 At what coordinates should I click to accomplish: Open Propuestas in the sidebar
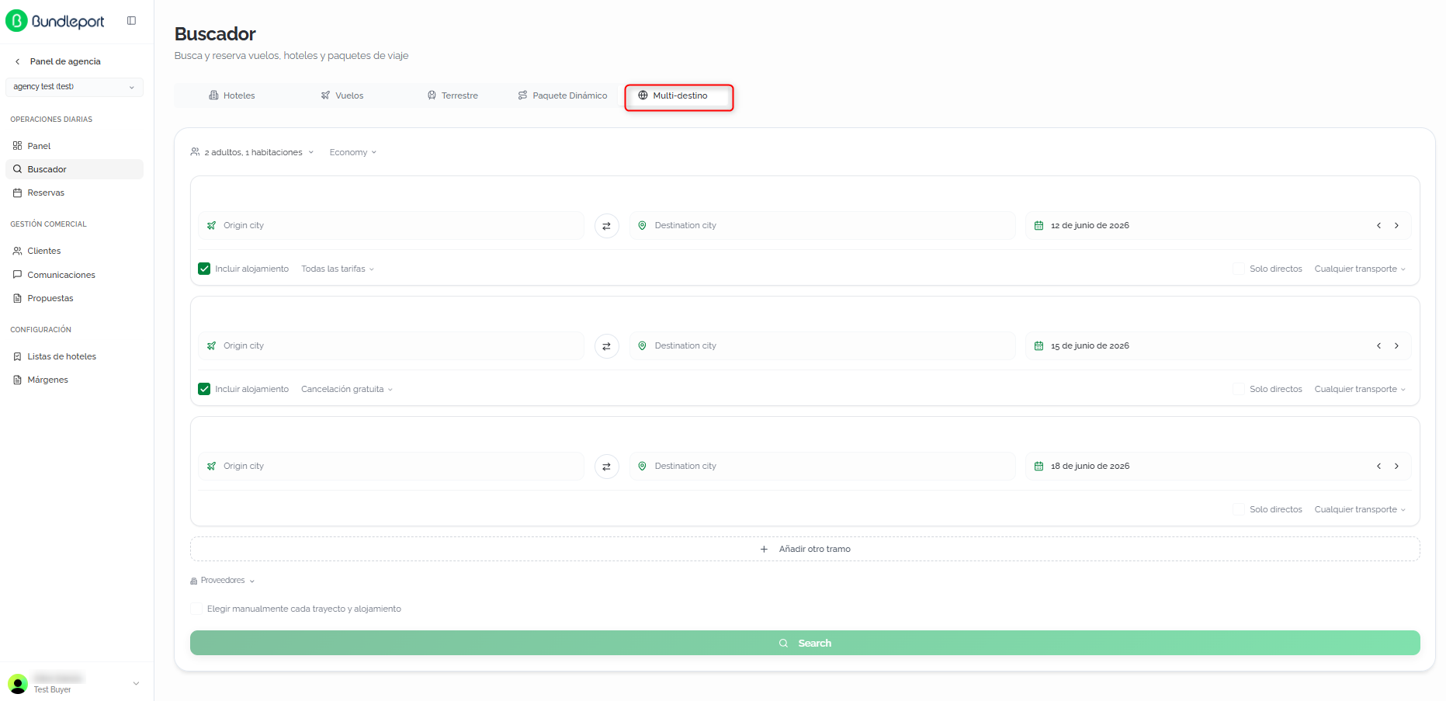click(75, 298)
